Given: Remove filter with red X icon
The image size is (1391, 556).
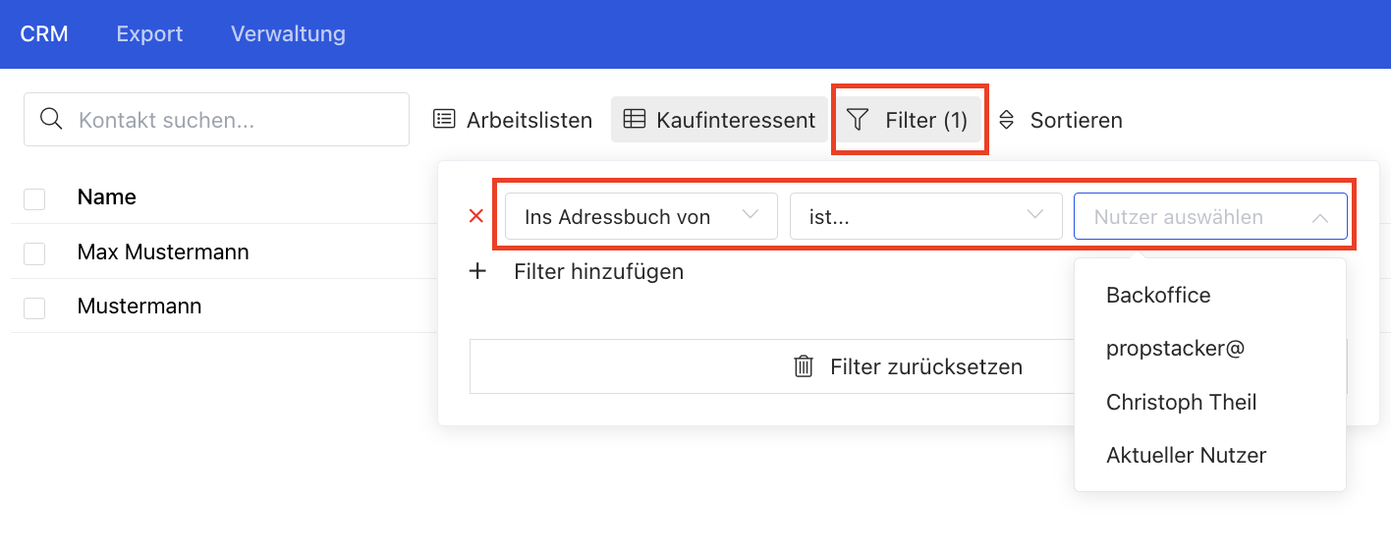Looking at the screenshot, I should [x=476, y=216].
